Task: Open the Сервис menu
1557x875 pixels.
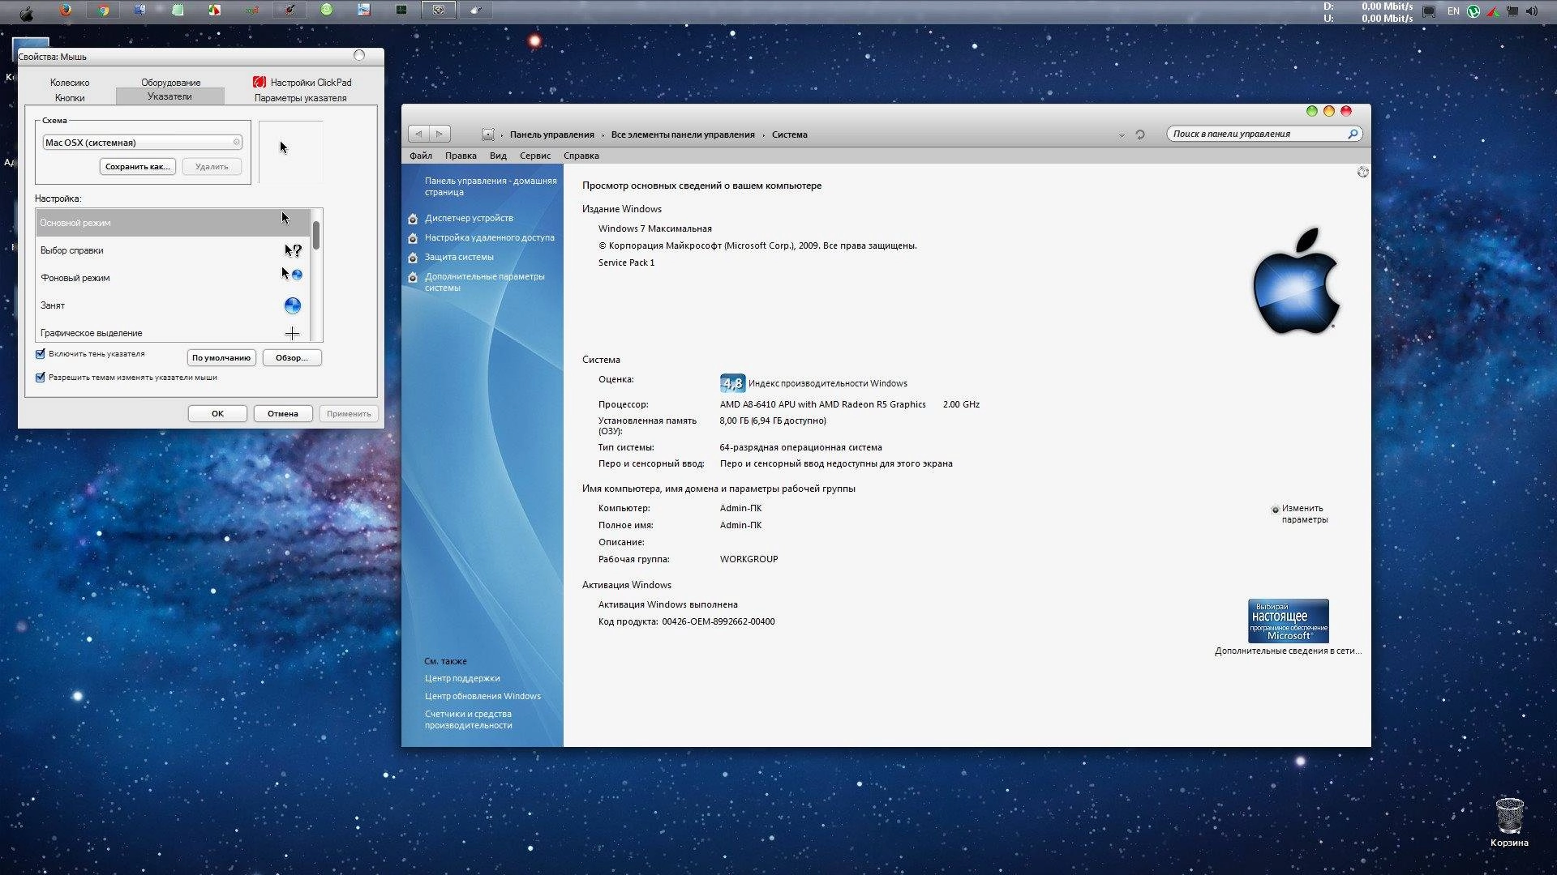Action: pos(534,156)
